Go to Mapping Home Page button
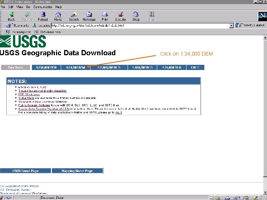This screenshot has width=267, height=200. coord(77,171)
